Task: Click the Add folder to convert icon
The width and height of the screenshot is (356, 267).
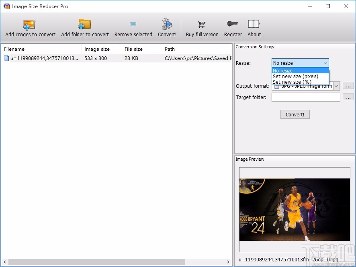Action: point(85,24)
